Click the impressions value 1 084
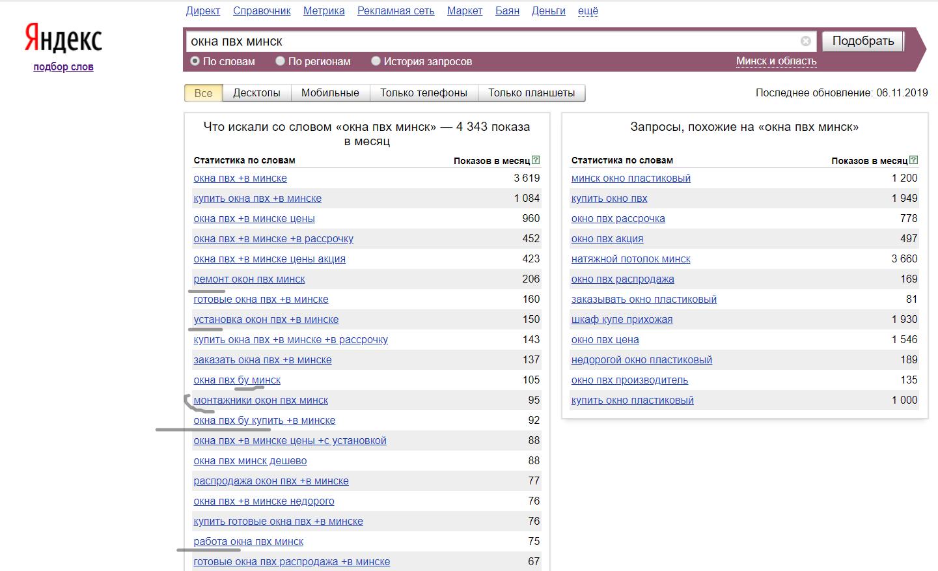938x571 pixels. (527, 199)
